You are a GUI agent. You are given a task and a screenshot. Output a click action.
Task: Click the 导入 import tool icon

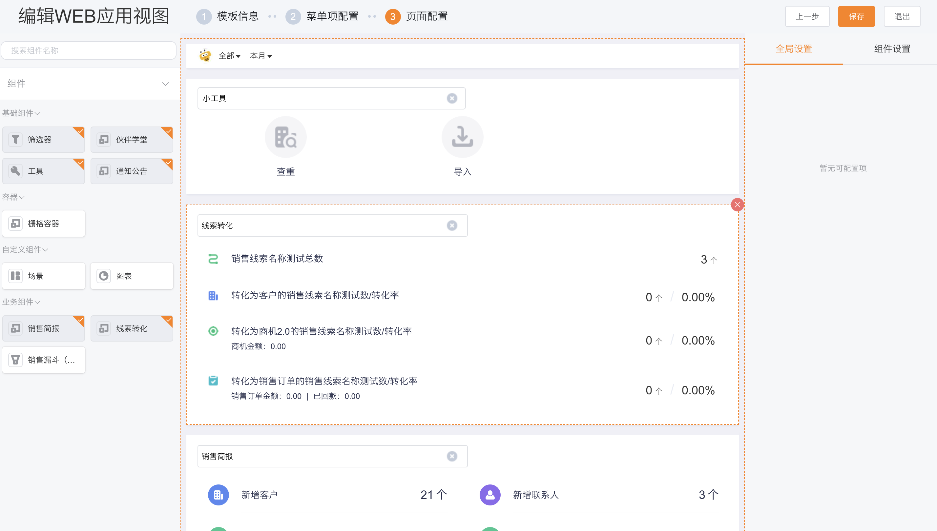[x=462, y=137]
